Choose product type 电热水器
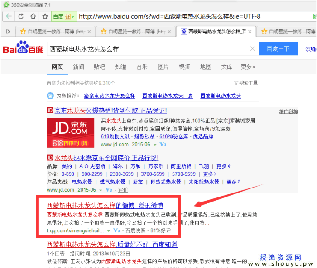Image resolution: width=317 pixels, height=268 pixels. (82, 182)
